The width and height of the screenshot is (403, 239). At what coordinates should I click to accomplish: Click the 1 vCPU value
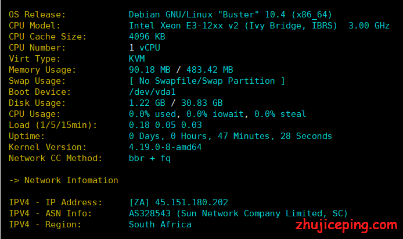(x=145, y=48)
